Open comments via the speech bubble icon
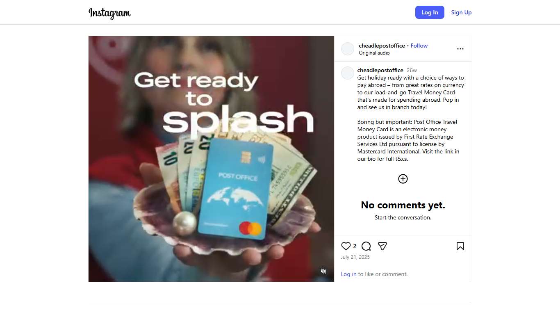 coord(366,246)
